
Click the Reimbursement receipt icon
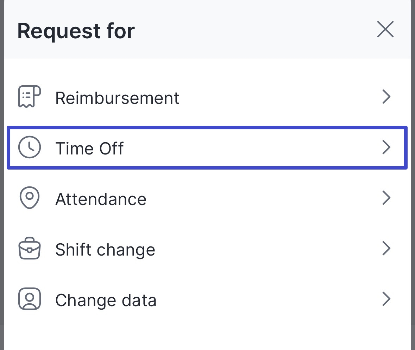point(29,96)
